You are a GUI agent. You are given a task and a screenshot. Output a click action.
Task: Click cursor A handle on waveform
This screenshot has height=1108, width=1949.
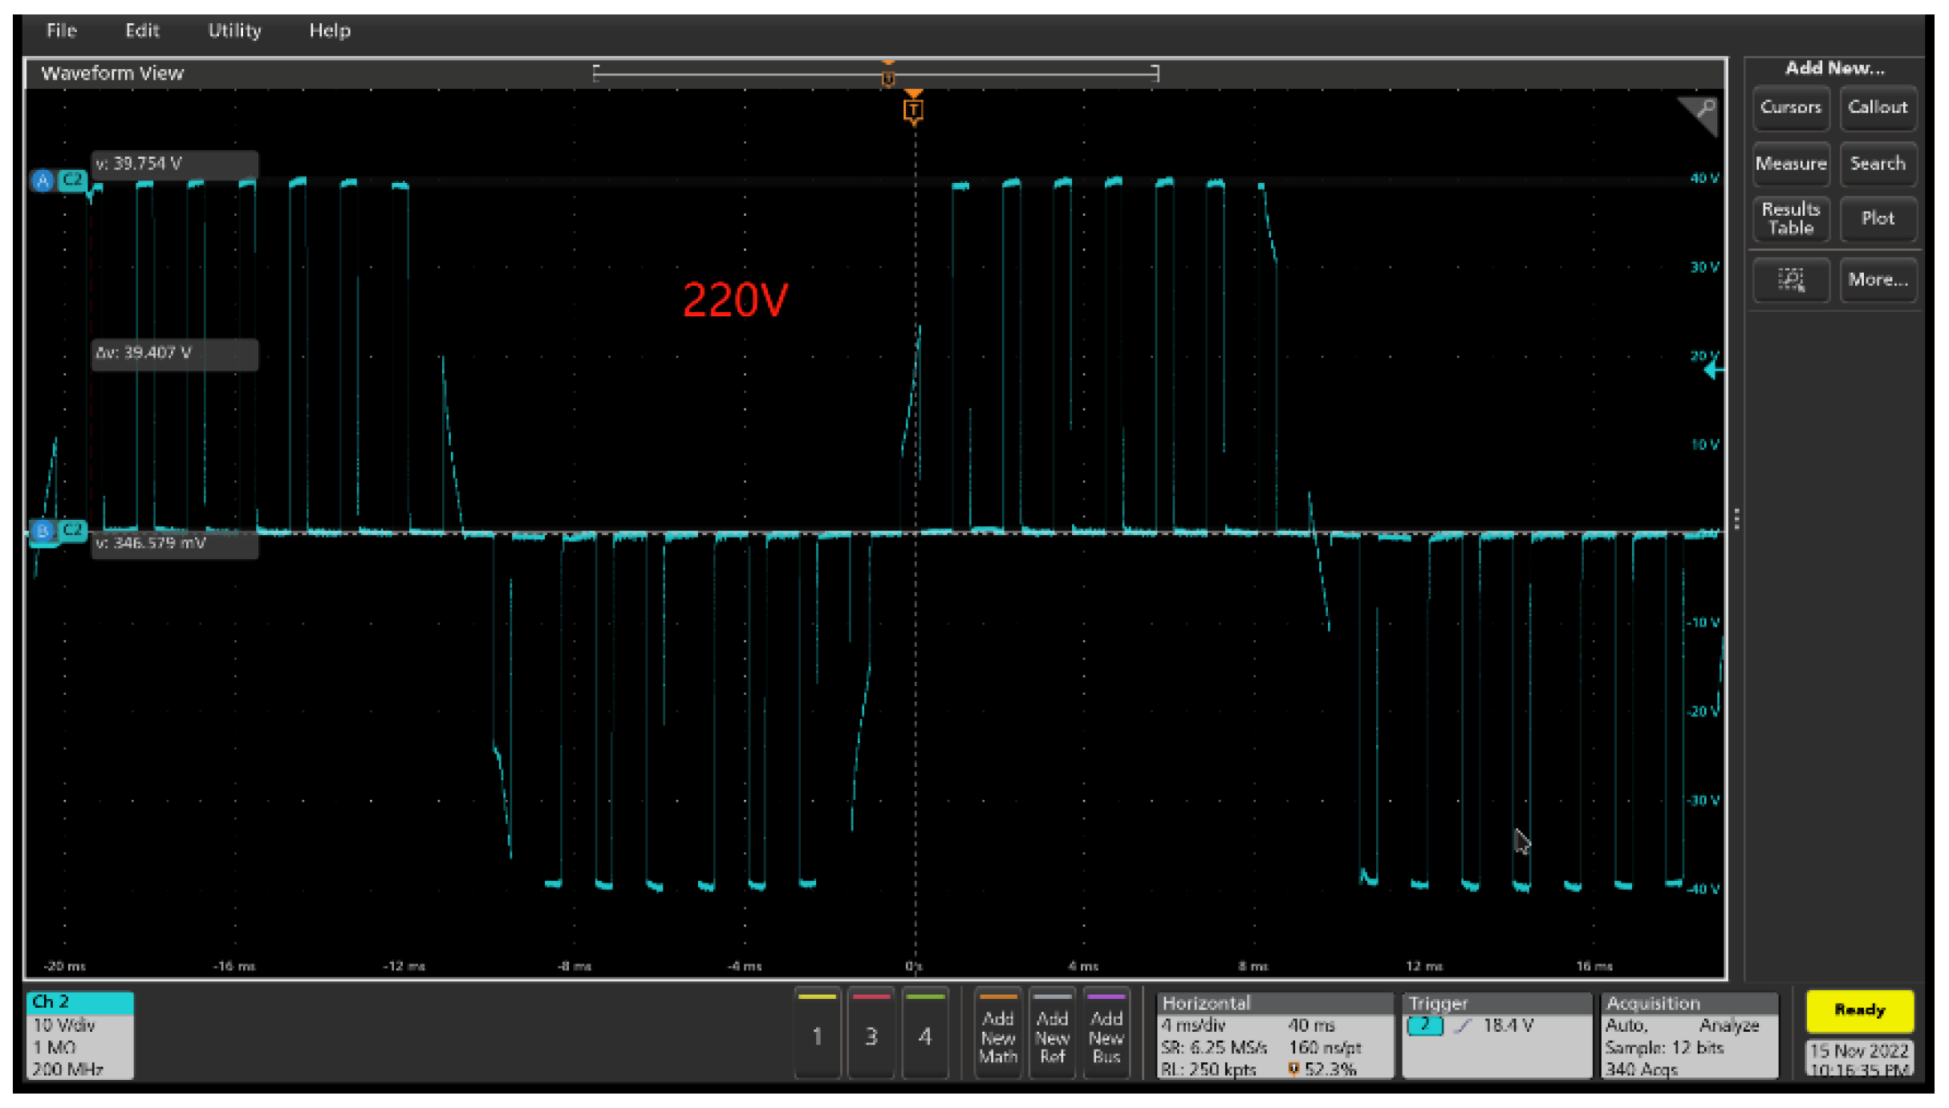[43, 180]
